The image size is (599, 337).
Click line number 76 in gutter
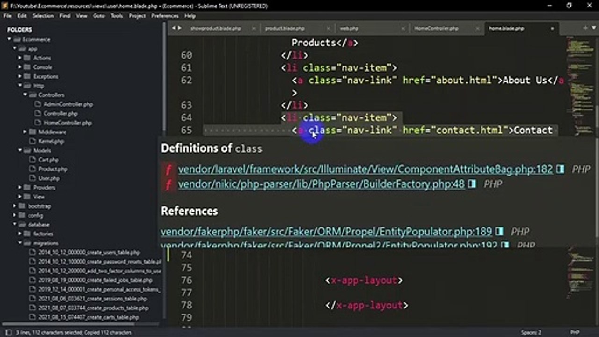[186, 280]
